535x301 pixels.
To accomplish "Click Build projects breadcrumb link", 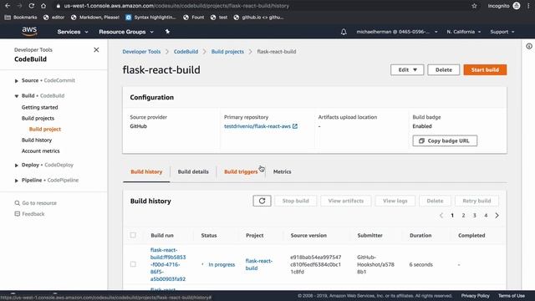I will point(227,52).
